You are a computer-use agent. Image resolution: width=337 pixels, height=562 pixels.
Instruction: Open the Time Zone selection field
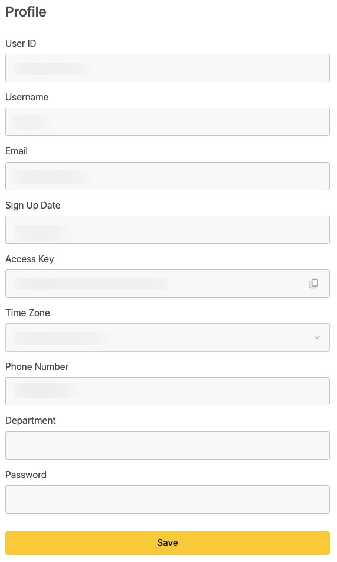pyautogui.click(x=168, y=337)
